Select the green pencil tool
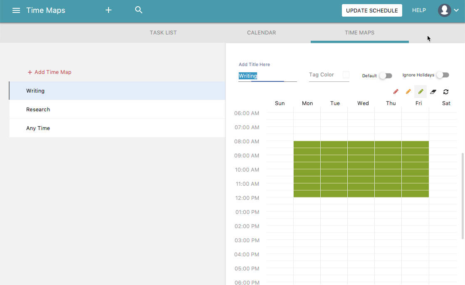Image resolution: width=465 pixels, height=285 pixels. (420, 91)
